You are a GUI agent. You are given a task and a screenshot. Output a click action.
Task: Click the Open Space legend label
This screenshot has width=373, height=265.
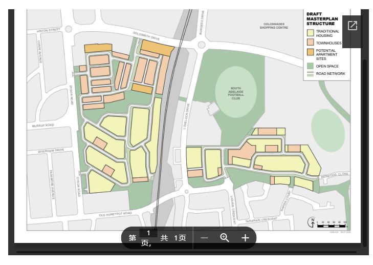coord(327,66)
